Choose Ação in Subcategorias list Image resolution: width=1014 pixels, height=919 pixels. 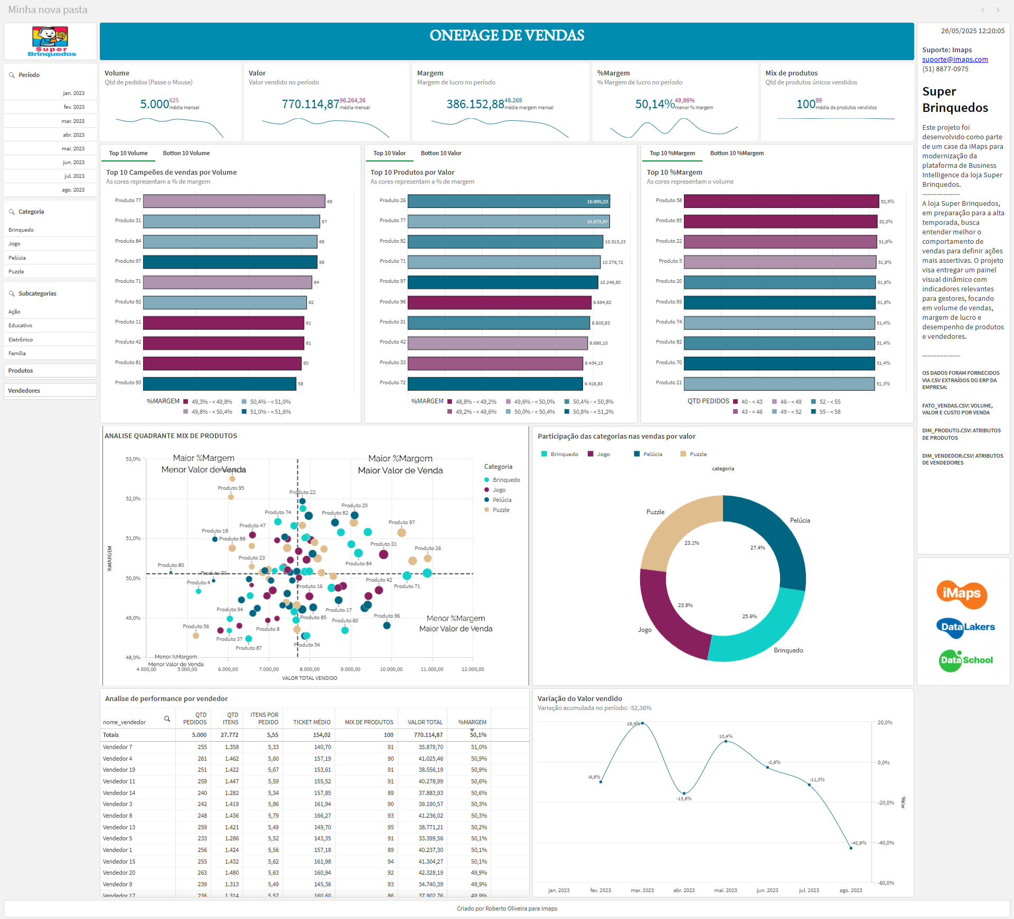point(50,312)
